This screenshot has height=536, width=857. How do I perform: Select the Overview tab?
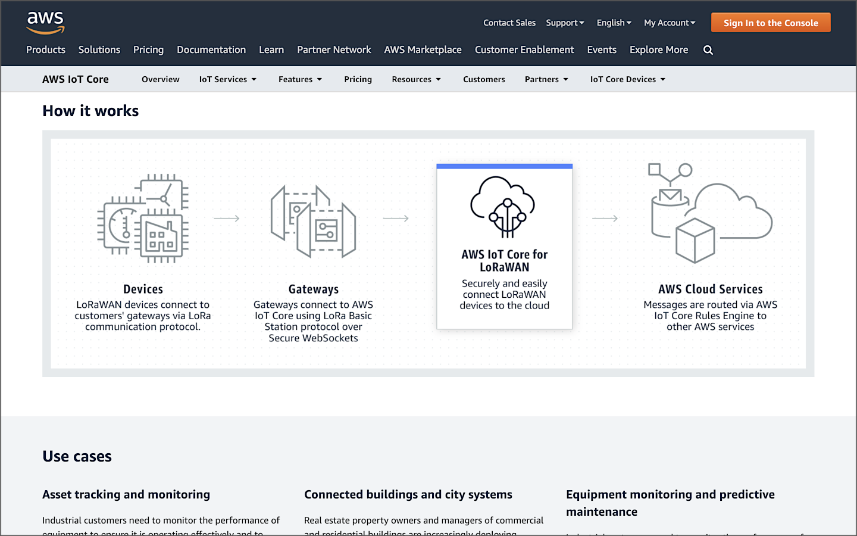click(161, 79)
